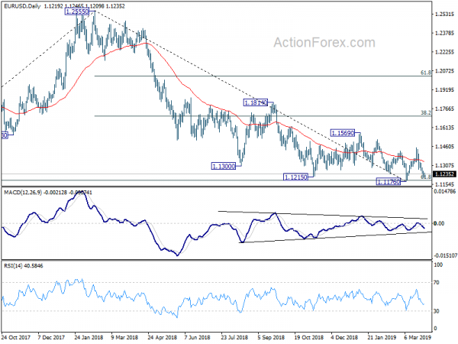Select the 5 Sep 2018 date marker

[x=271, y=337]
